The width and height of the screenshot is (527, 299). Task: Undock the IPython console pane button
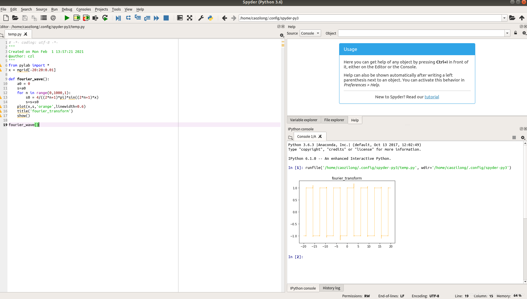tap(521, 129)
